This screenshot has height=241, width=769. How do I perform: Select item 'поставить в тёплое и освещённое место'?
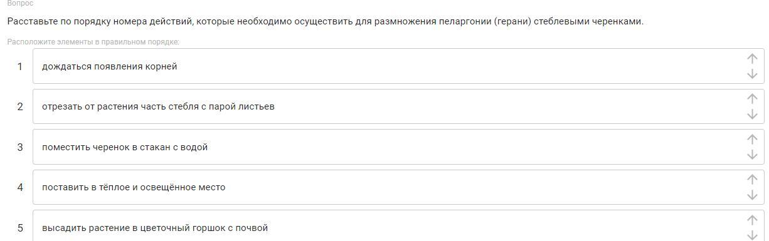[398, 187]
